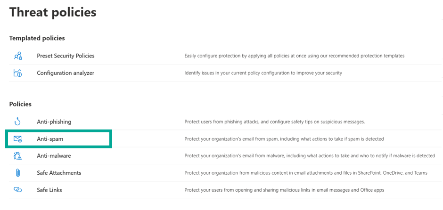The image size is (443, 210).
Task: Click the Anti-spam envelope icon
Action: pyautogui.click(x=18, y=139)
